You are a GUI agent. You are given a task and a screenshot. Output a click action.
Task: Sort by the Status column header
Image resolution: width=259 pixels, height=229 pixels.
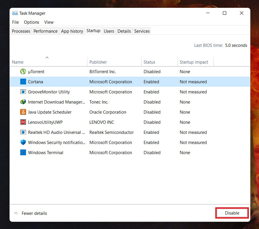(x=159, y=61)
